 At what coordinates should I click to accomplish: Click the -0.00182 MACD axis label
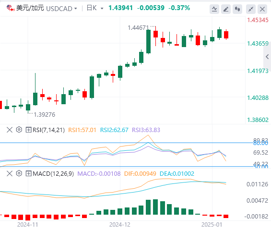point(256,217)
